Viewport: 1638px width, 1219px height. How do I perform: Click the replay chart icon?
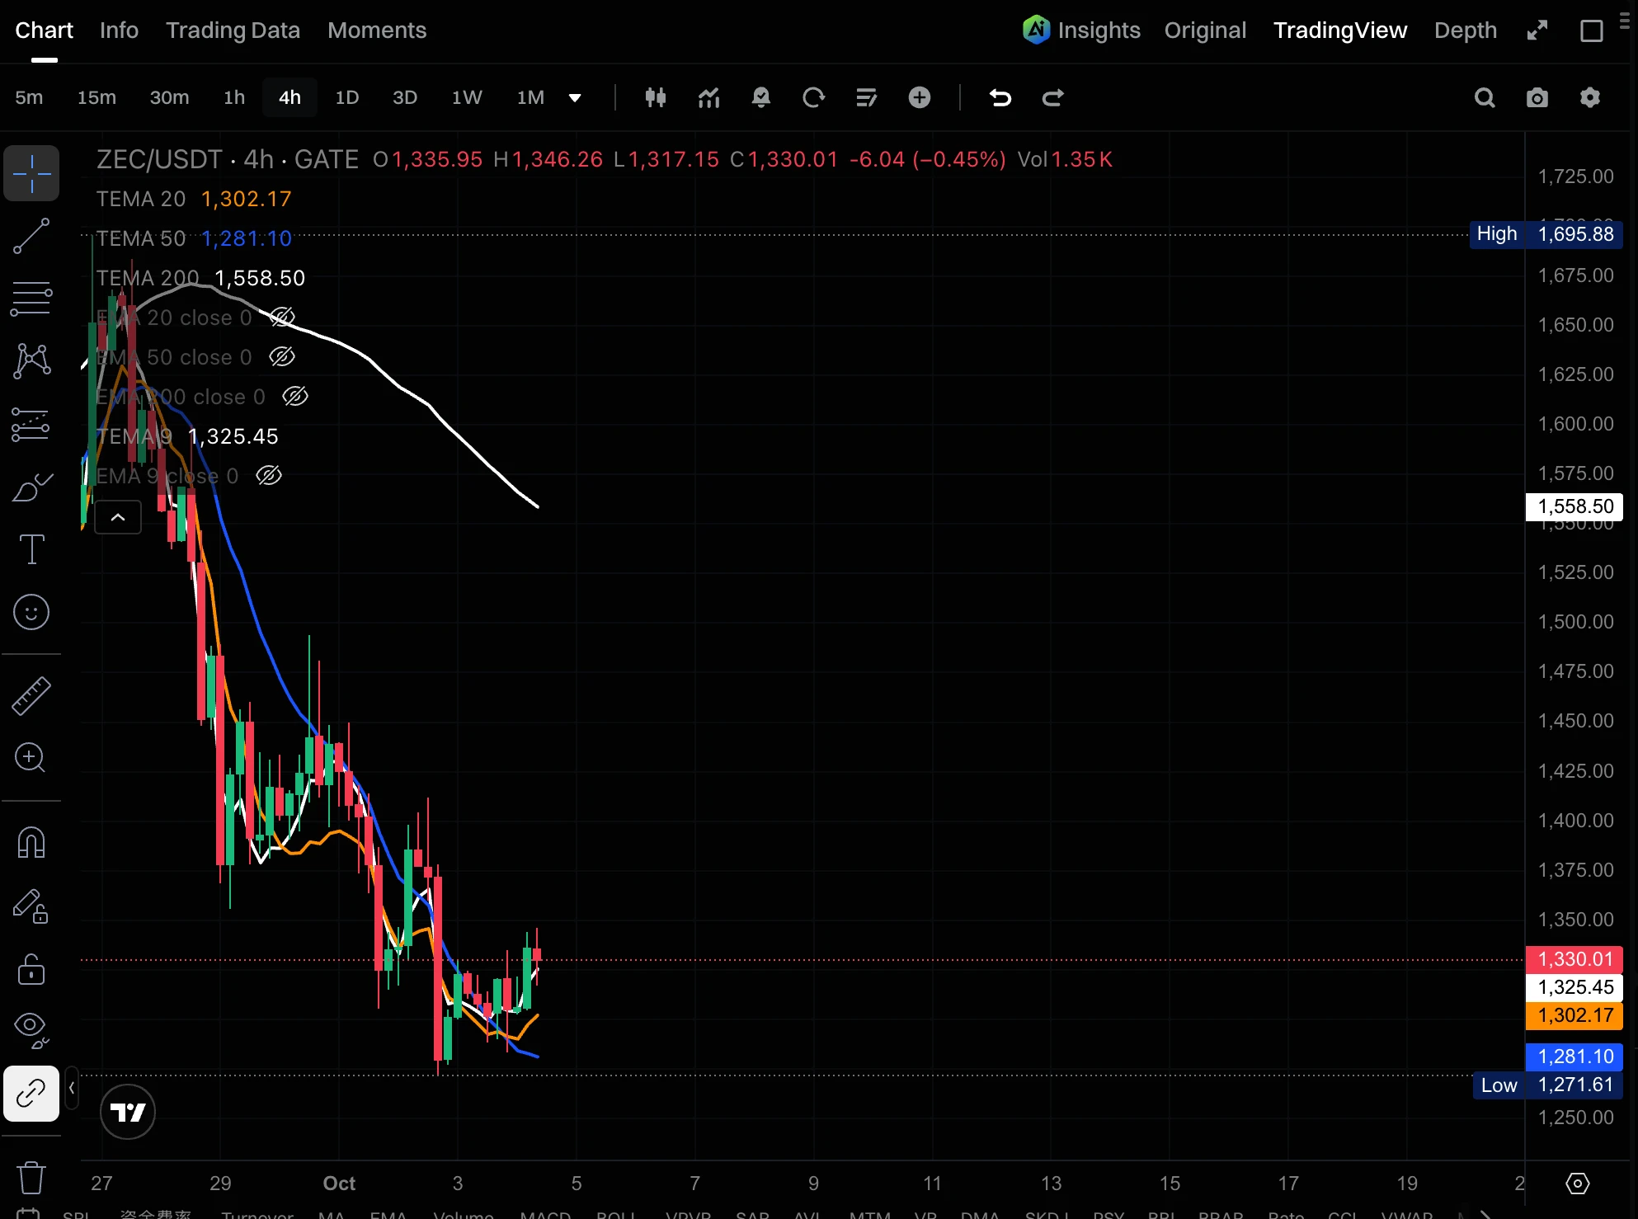[814, 98]
